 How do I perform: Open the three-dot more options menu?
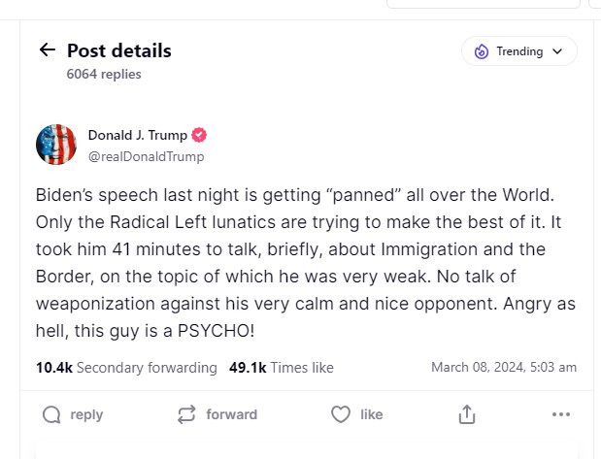(560, 414)
